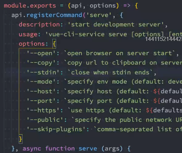Click the '(api, options)' parameters on line one
This screenshot has width=182, height=153.
[93, 6]
